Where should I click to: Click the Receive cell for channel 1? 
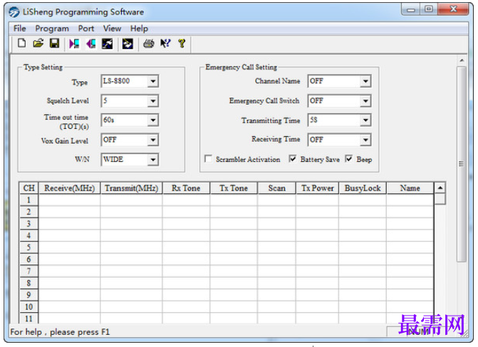coord(70,200)
